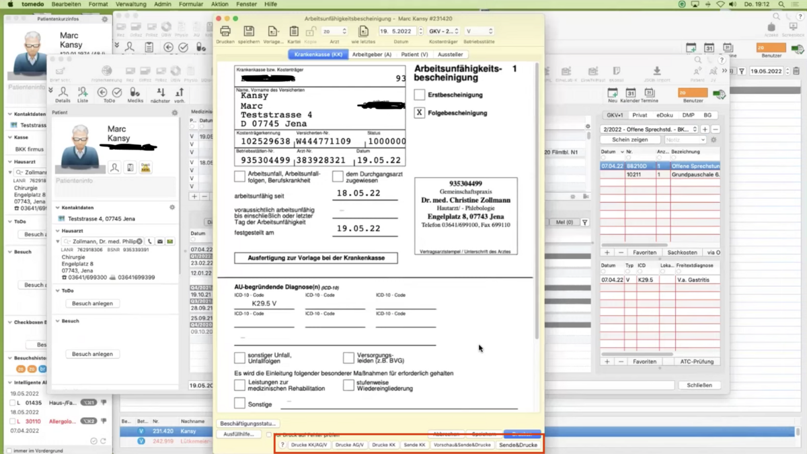807x454 pixels.
Task: Open the Liste icon in the patient window
Action: [x=83, y=92]
